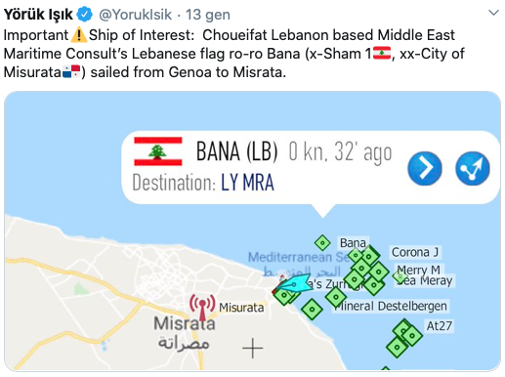
Task: Open the Yörük Işık profile name
Action: tap(38, 15)
